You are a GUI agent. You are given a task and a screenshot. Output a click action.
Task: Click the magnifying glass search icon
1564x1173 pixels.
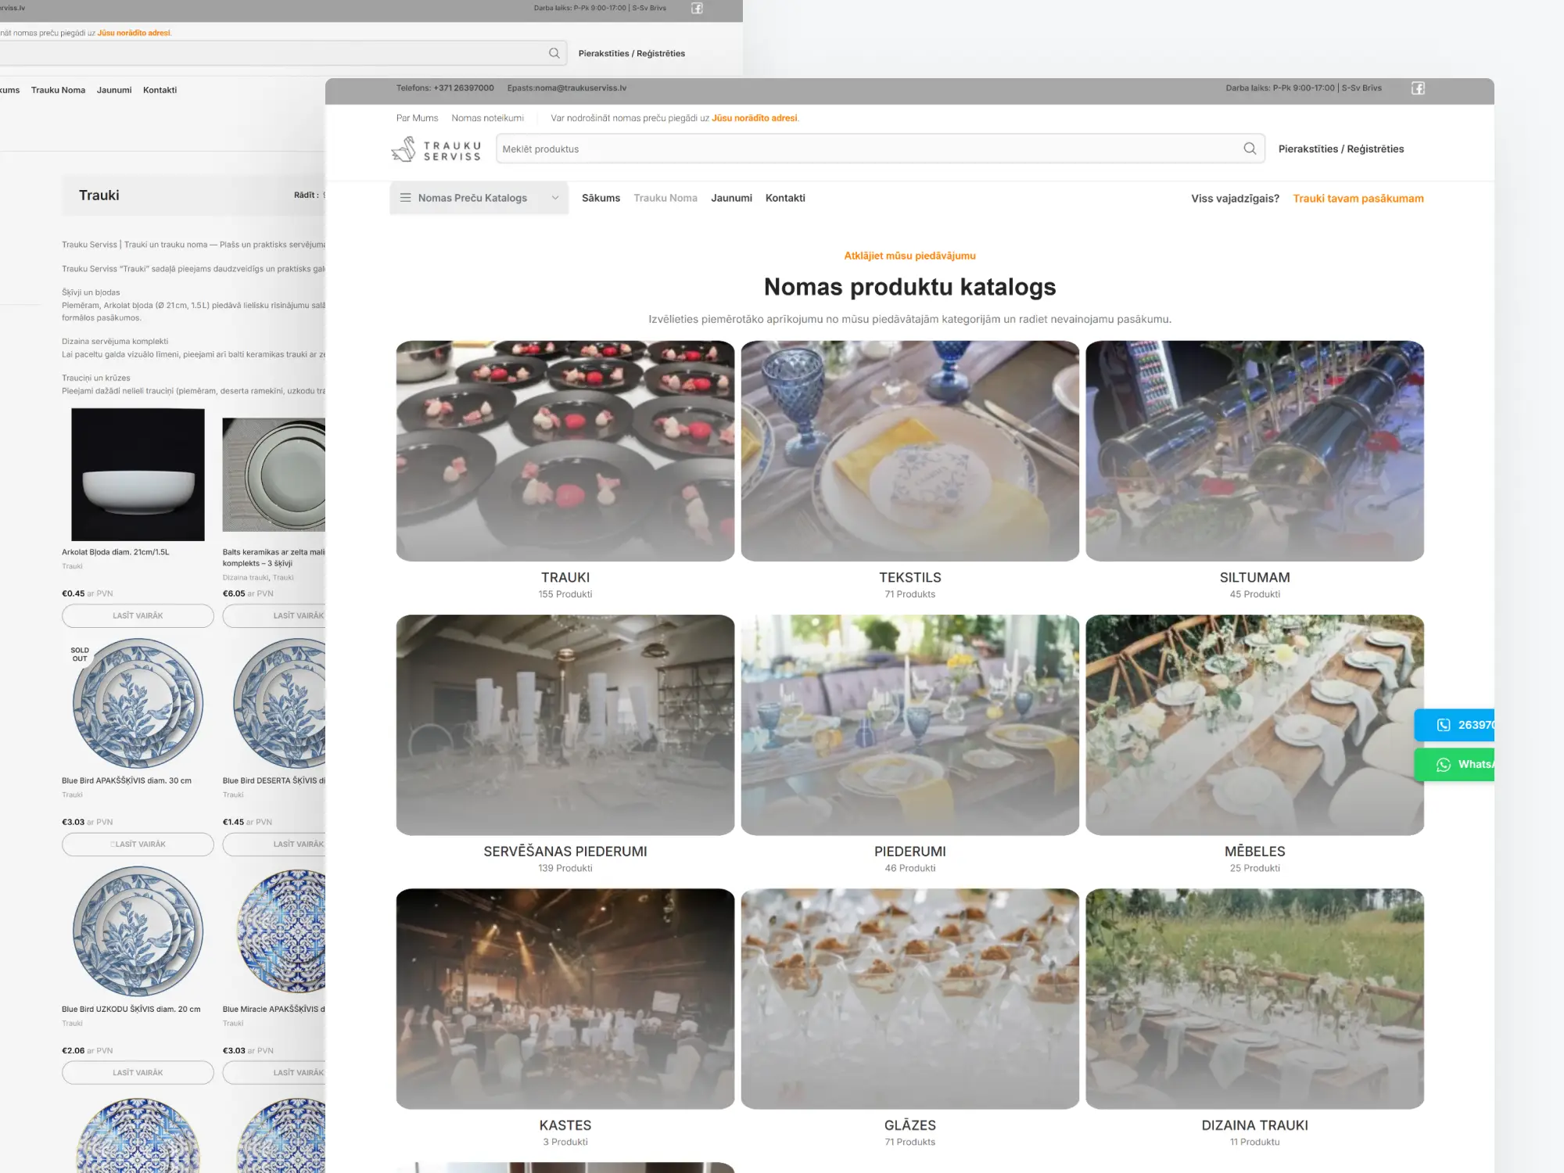pyautogui.click(x=1249, y=148)
